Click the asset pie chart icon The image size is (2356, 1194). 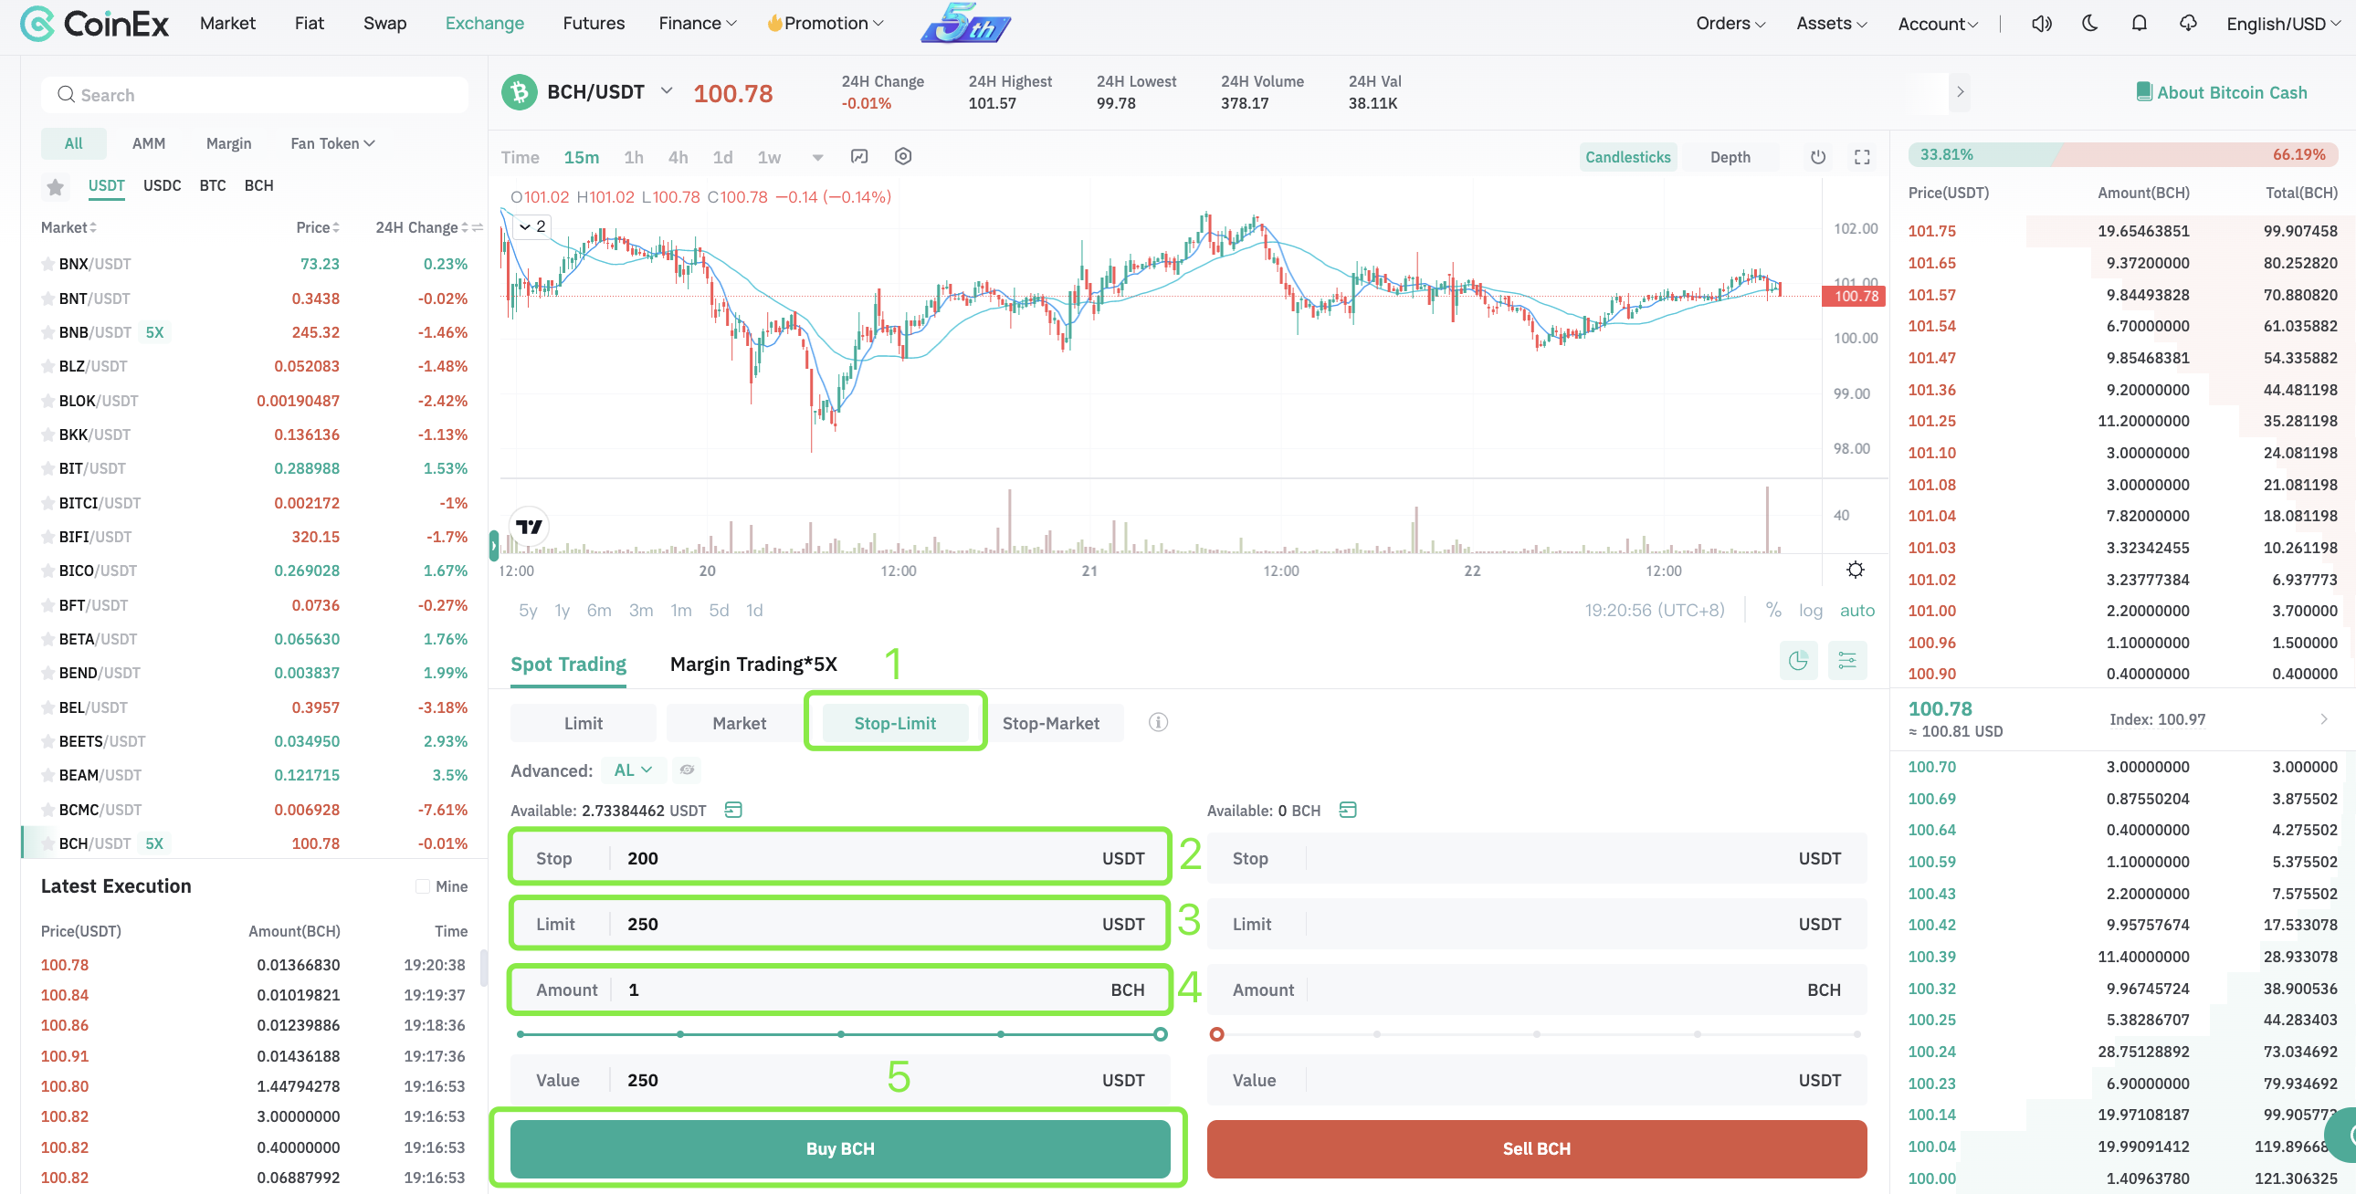click(x=1798, y=661)
